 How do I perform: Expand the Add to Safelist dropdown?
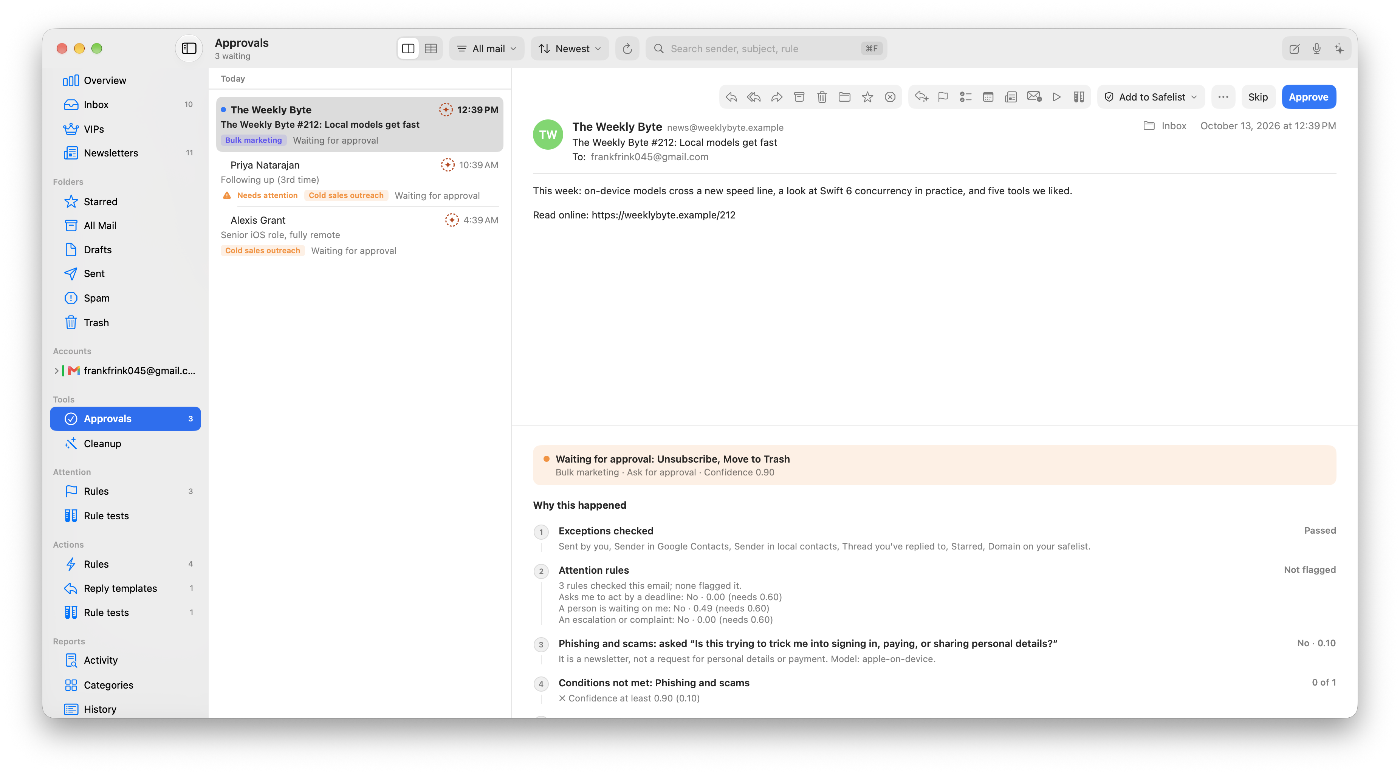click(1151, 97)
